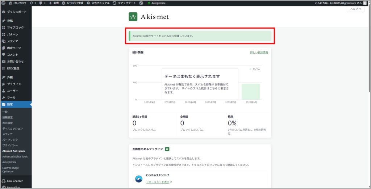Select ディスカッション in settings submenu
Image resolution: width=371 pixels, height=189 pixels.
pyautogui.click(x=12, y=129)
